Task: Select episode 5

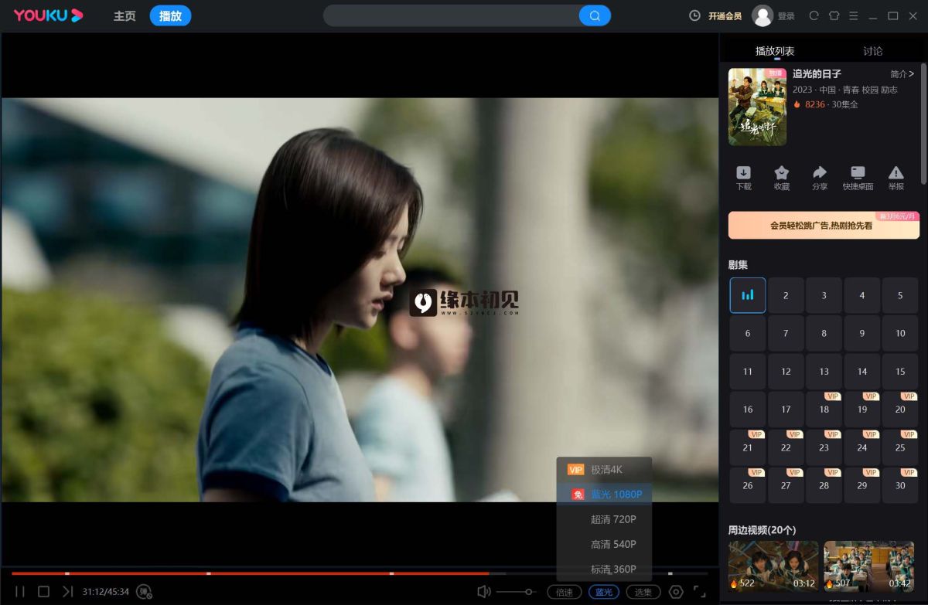Action: (900, 295)
